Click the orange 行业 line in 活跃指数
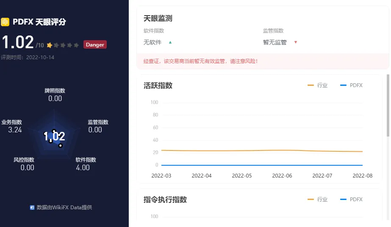This screenshot has height=227, width=391. pos(262,150)
